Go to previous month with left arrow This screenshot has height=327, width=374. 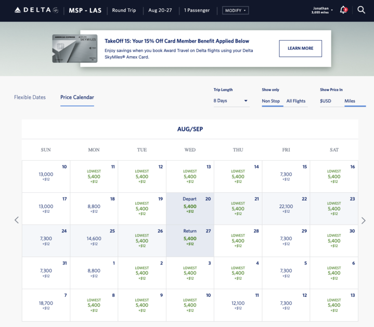(17, 220)
